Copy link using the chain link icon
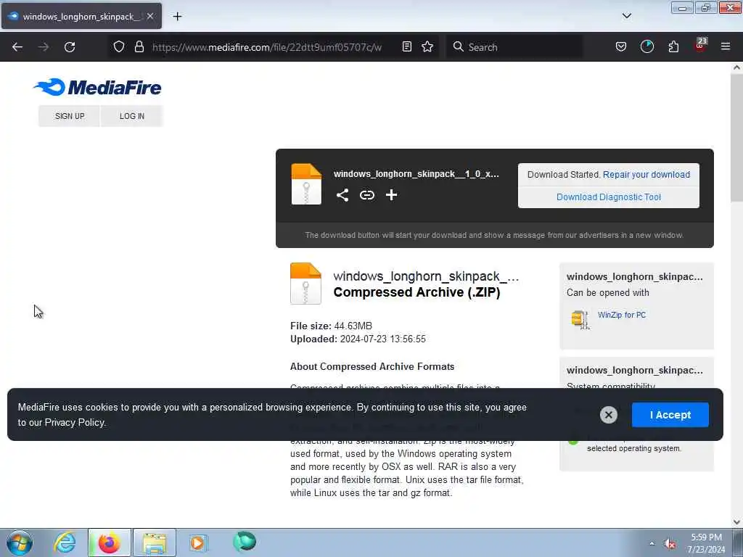This screenshot has width=743, height=557. pos(366,195)
